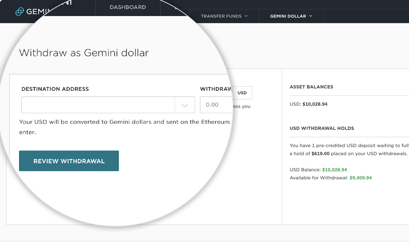Click the REVIEW WITHDRAWAL button
409x250 pixels.
click(x=69, y=161)
